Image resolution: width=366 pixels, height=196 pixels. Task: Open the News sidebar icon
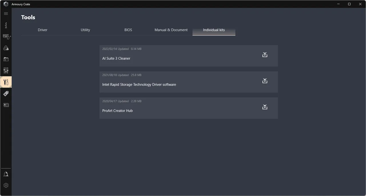click(x=6, y=105)
